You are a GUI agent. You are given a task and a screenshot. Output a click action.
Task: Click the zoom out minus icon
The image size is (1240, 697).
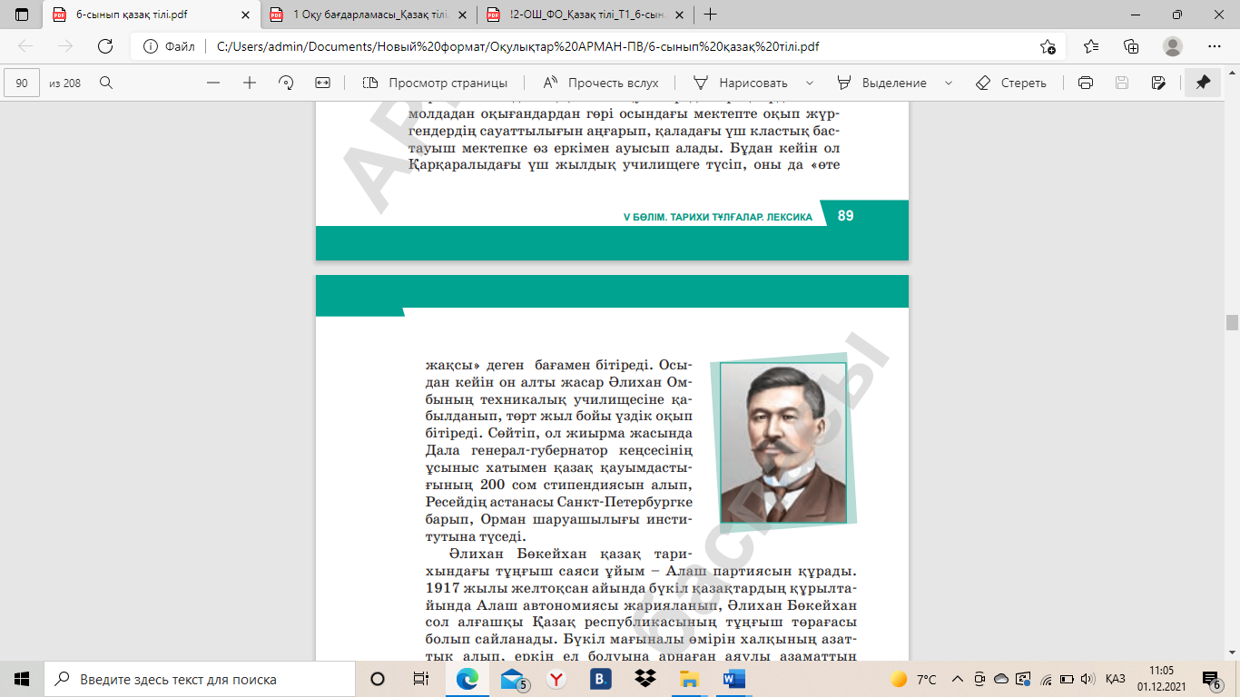click(213, 83)
